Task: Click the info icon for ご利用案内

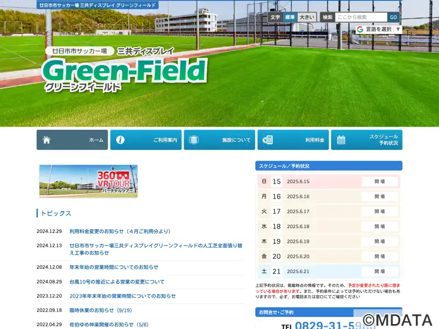Action: click(120, 140)
